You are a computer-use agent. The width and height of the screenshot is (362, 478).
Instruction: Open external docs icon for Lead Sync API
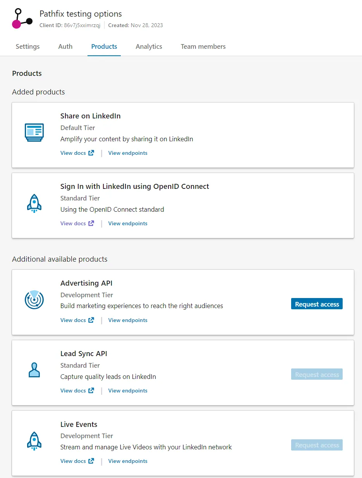click(x=91, y=391)
